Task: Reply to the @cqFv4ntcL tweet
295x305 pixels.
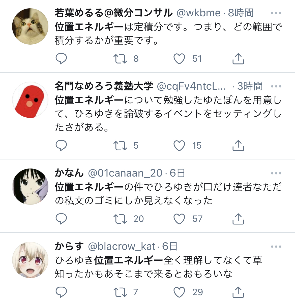Action: pos(61,146)
